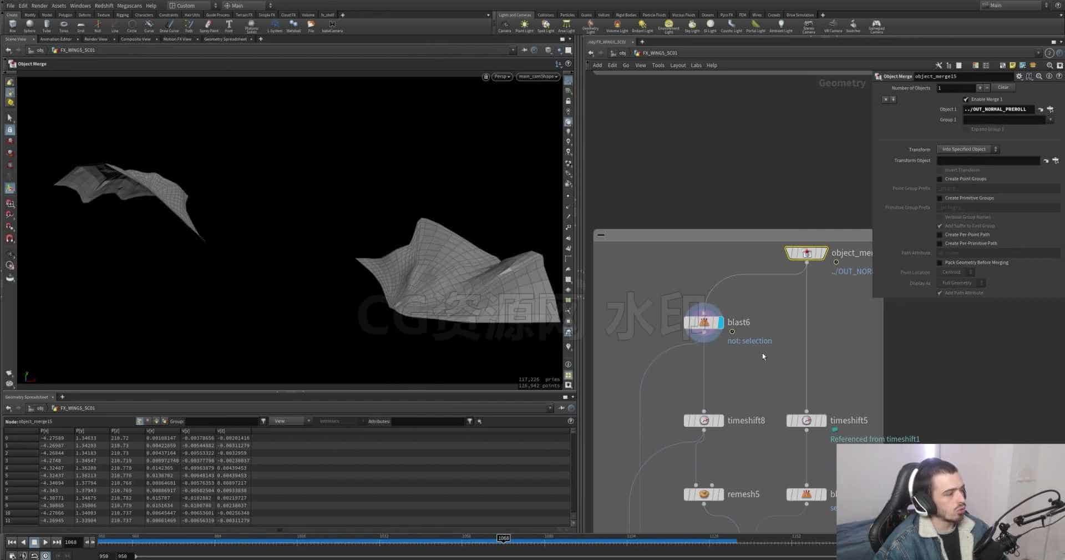Enable Create Per-Point Path checkbox

click(x=940, y=235)
